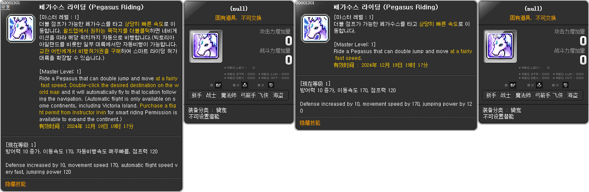Select the 海盗 job label in the rightmost panel
The width and height of the screenshot is (589, 192).
pyautogui.click(x=572, y=96)
